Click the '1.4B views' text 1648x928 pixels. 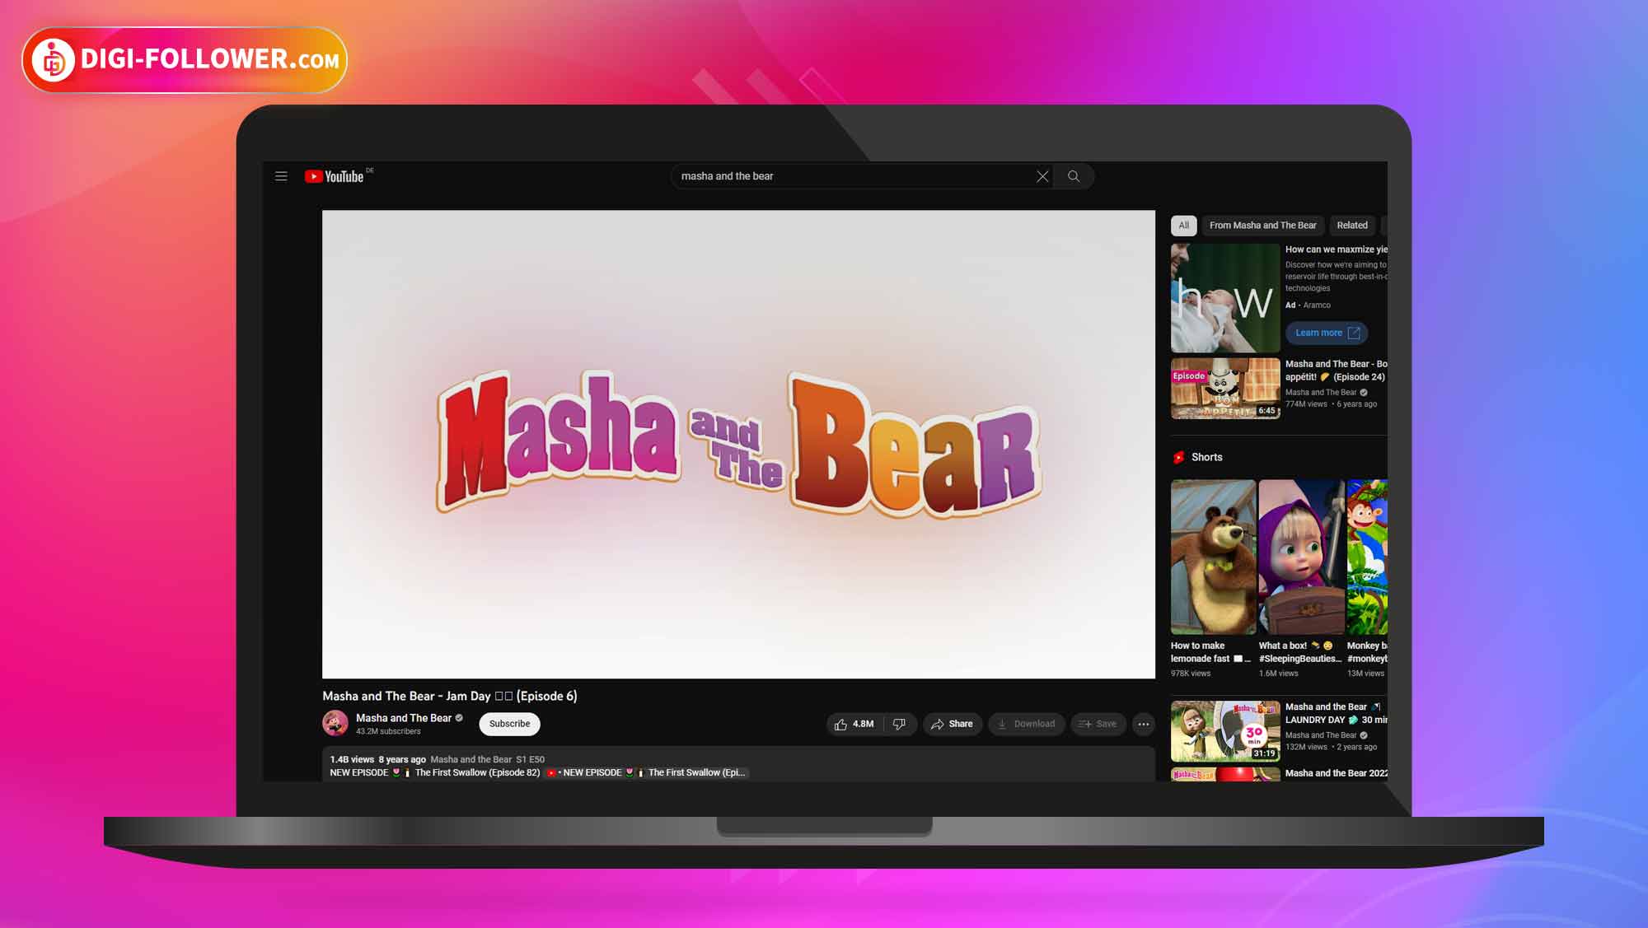pyautogui.click(x=352, y=759)
